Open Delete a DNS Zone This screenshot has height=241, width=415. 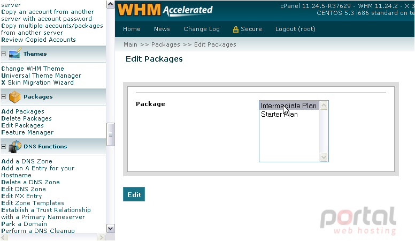pos(30,182)
